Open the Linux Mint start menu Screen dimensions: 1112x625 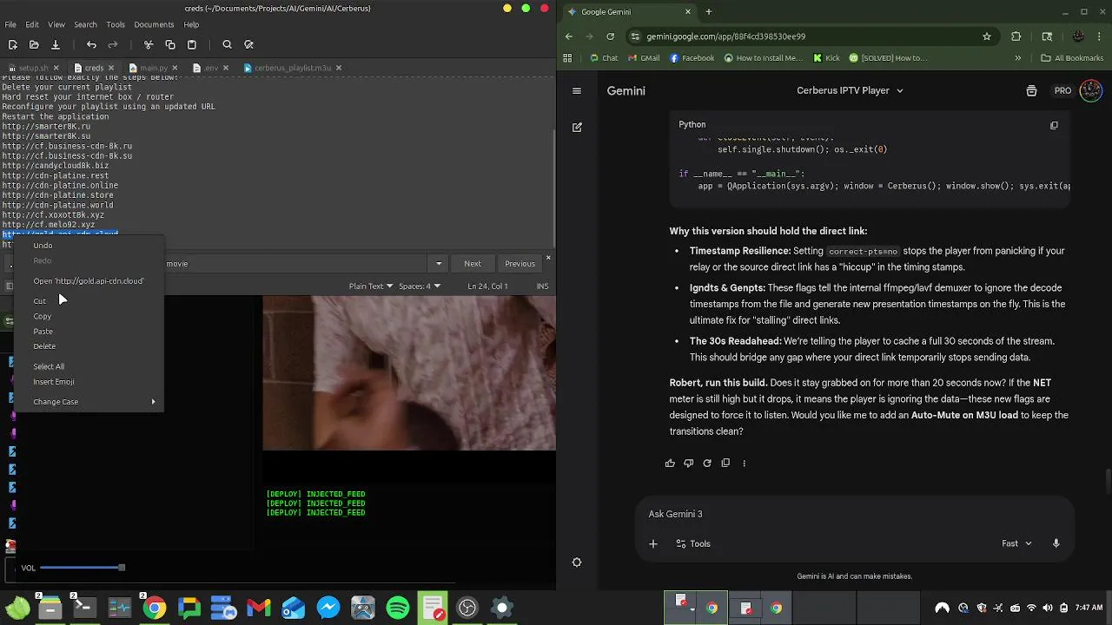point(17,608)
